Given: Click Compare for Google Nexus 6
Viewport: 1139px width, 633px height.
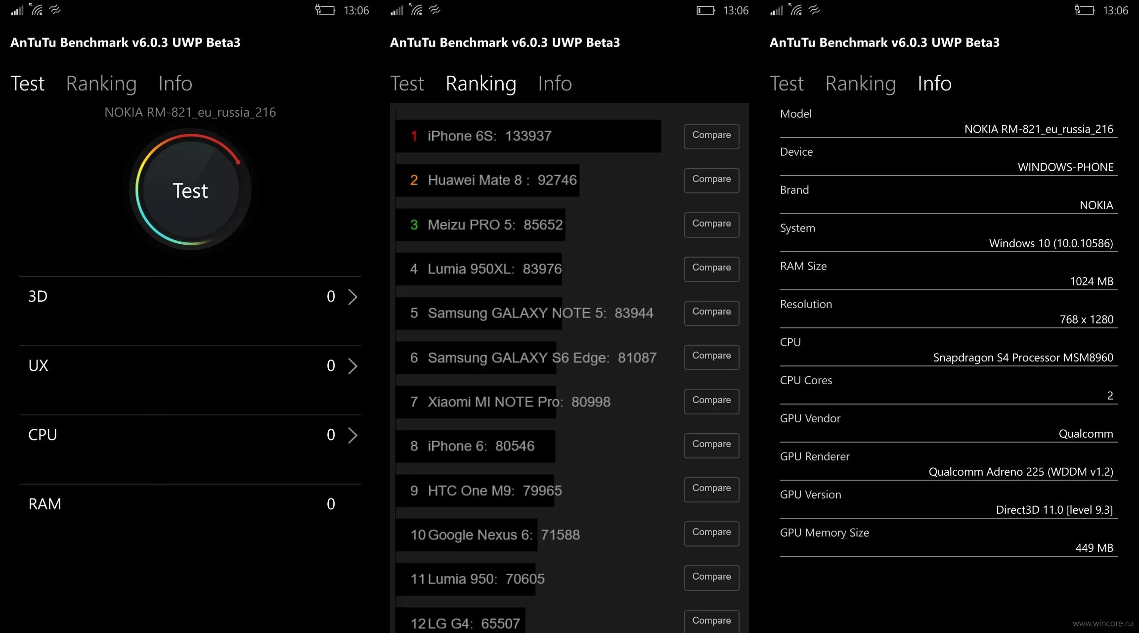Looking at the screenshot, I should [x=711, y=533].
